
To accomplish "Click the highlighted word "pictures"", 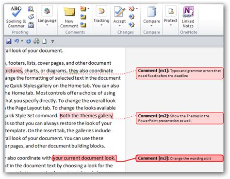I will point(14,71).
